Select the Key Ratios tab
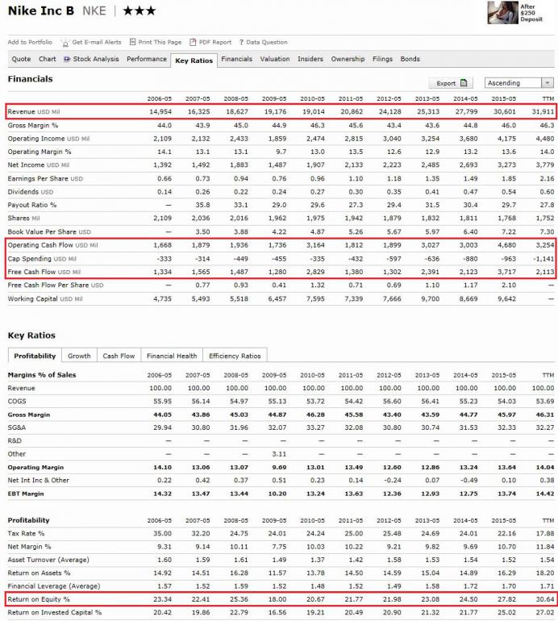Screen dimensions: 558x621 [194, 60]
